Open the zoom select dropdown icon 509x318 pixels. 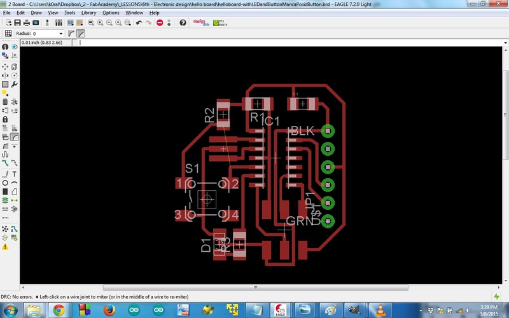128,23
